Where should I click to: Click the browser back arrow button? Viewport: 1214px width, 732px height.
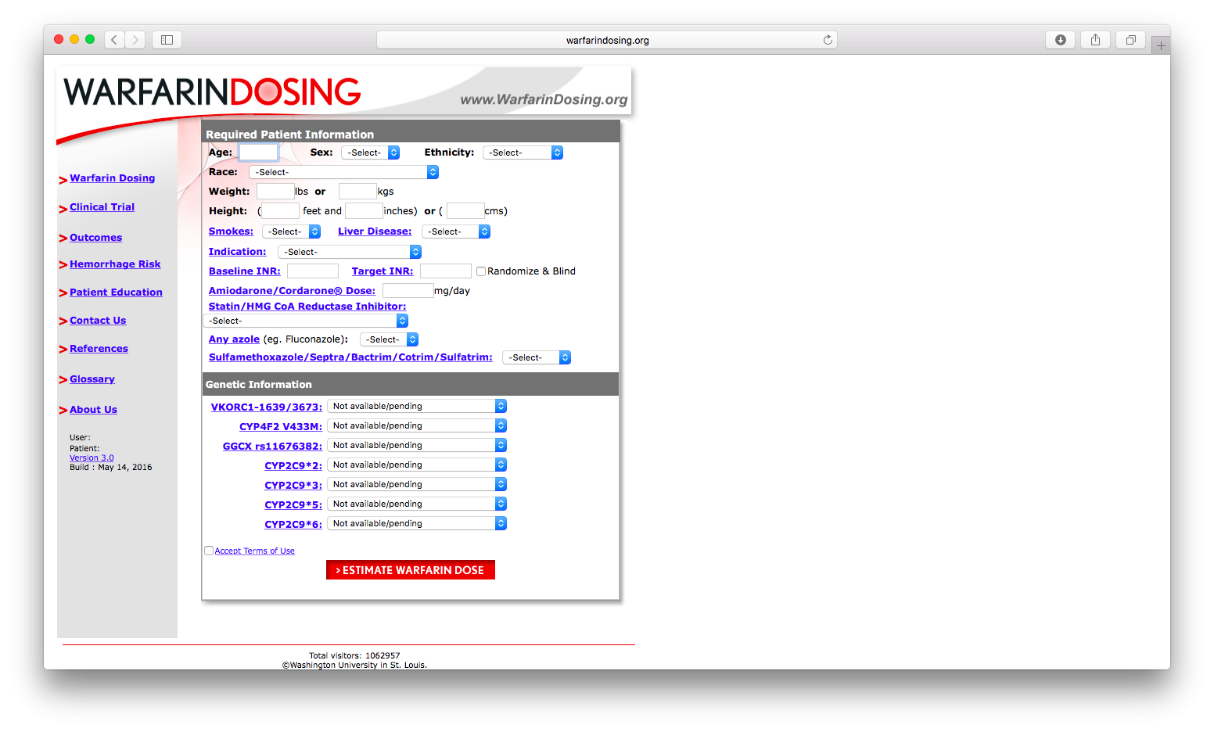point(114,40)
